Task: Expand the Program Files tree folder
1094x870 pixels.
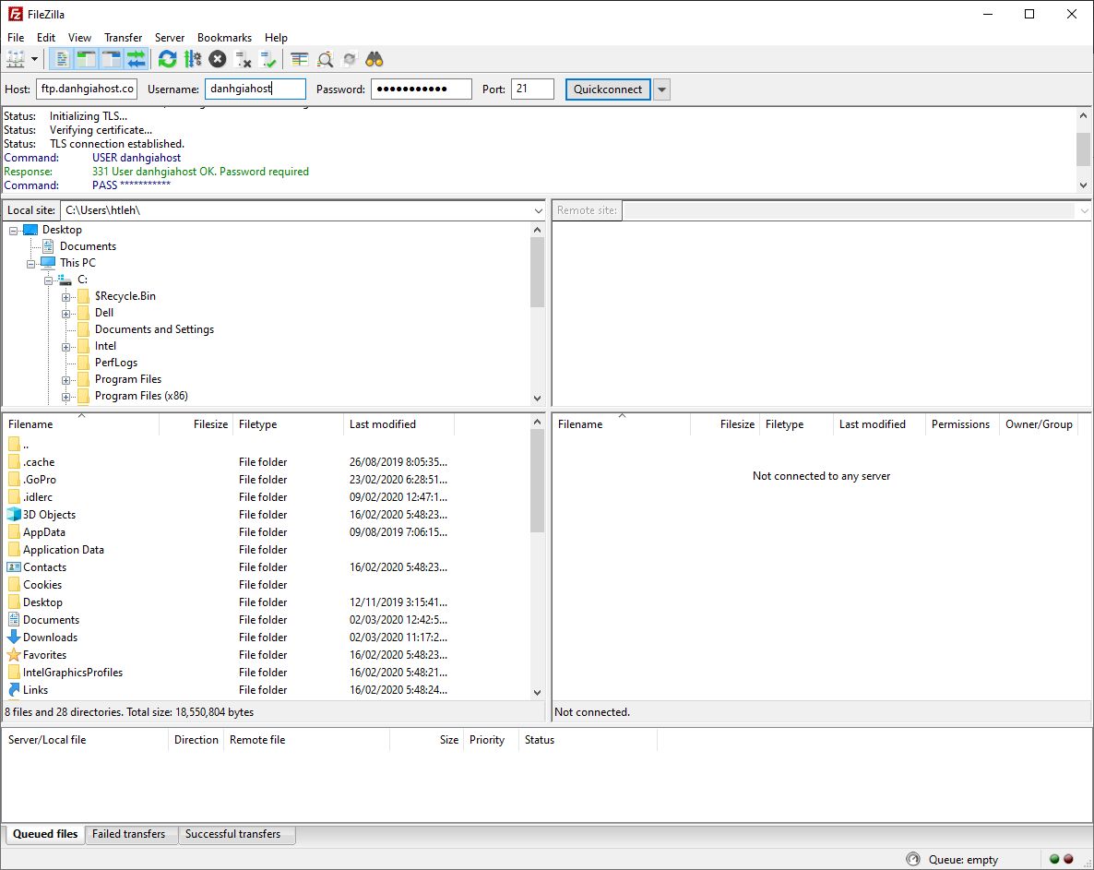Action: 66,380
